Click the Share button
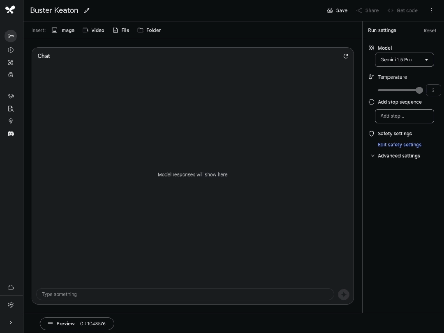This screenshot has width=444, height=333. [368, 10]
